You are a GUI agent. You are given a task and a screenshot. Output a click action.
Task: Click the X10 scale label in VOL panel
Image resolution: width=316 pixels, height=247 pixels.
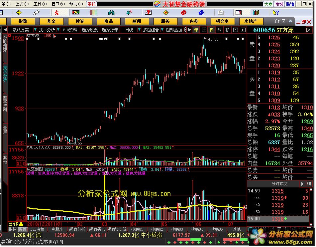21,163
